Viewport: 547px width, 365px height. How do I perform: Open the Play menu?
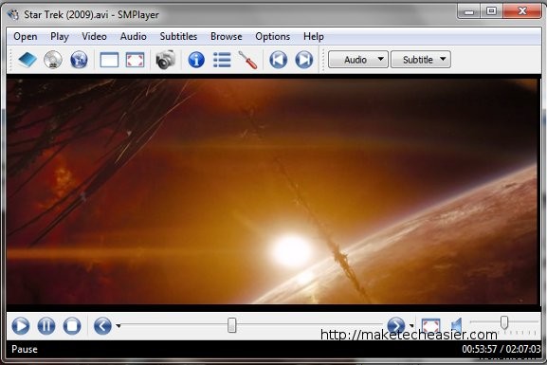(60, 36)
